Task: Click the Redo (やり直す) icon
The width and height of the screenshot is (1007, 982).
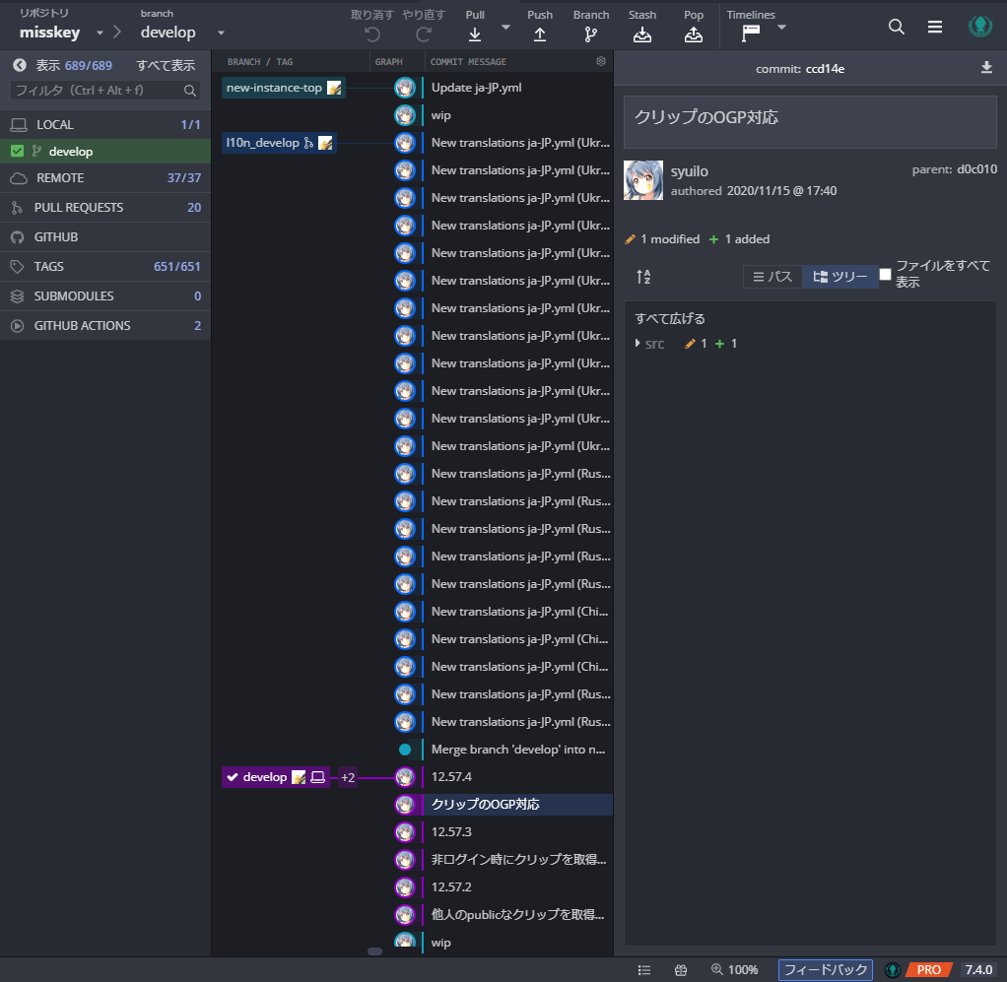Action: click(x=424, y=34)
